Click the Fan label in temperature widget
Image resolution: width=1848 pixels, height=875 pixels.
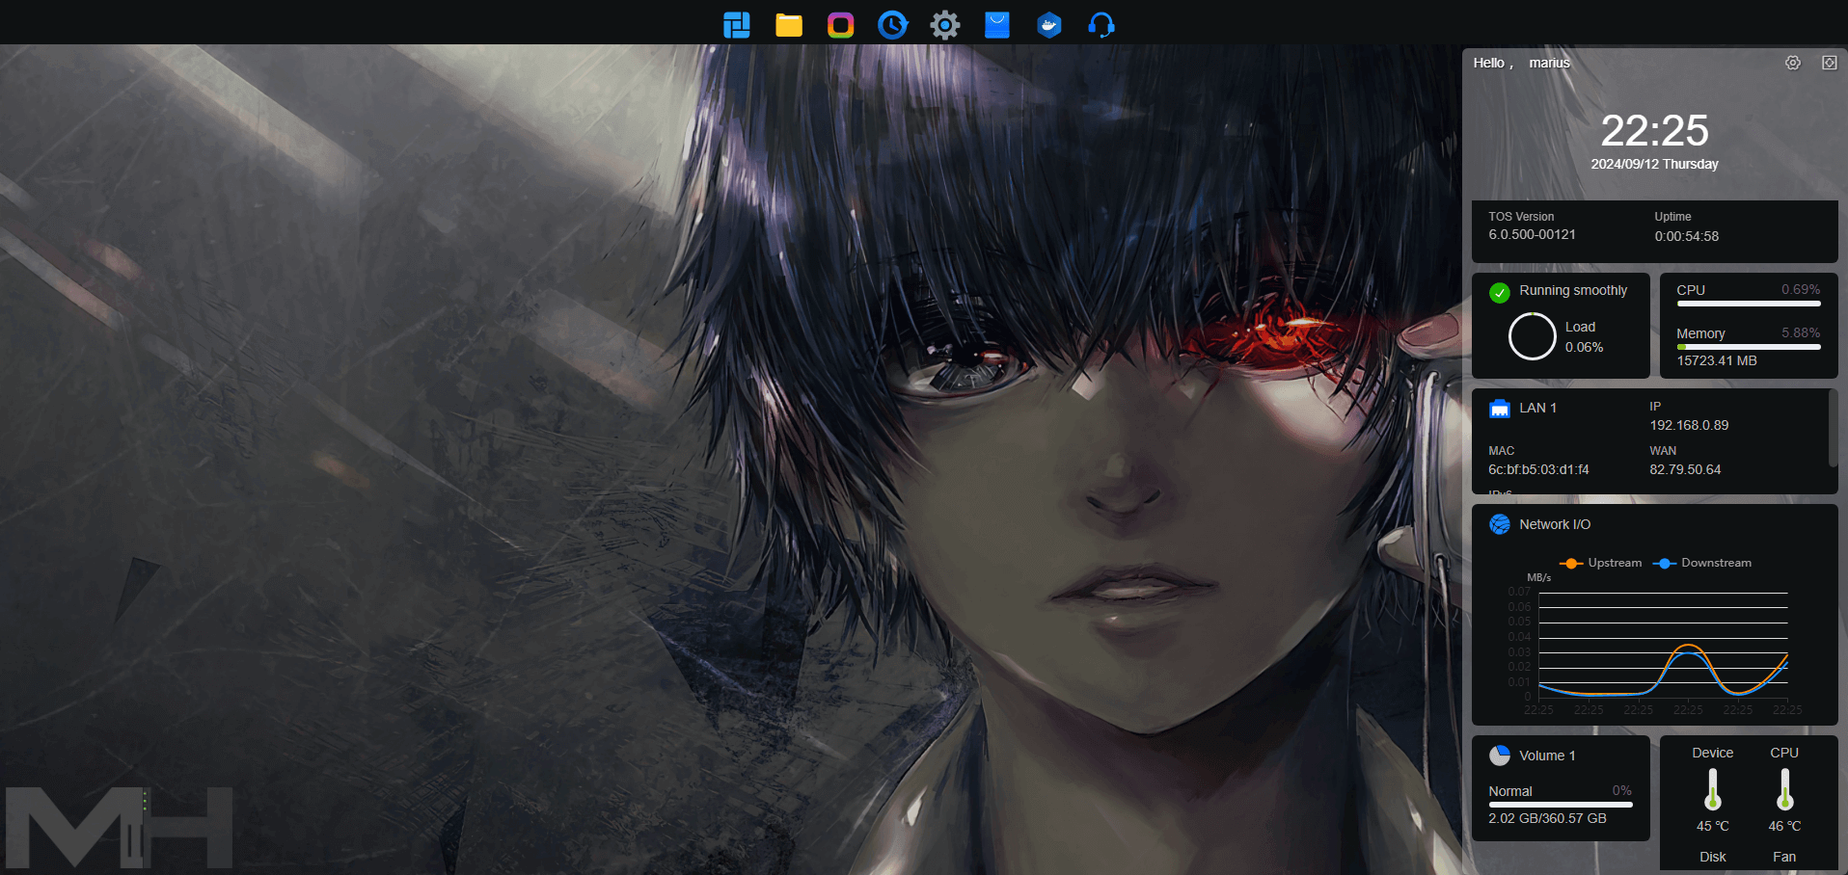(1784, 857)
